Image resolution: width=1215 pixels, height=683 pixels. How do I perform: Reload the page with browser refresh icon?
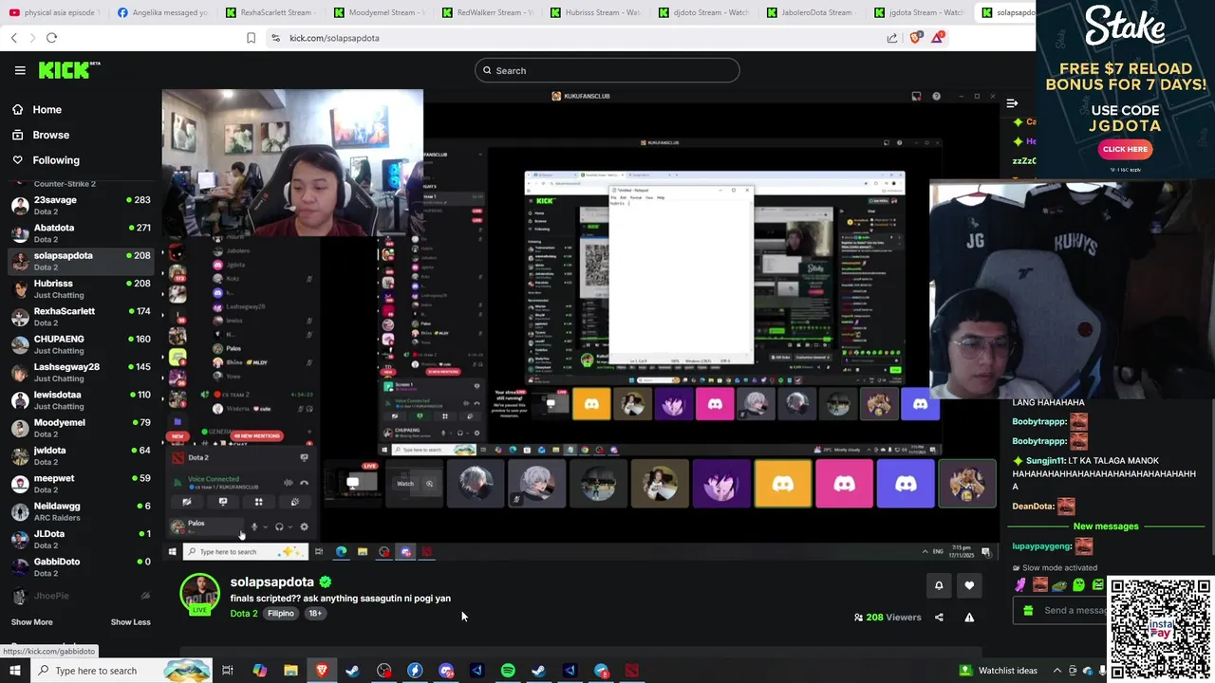(x=51, y=38)
